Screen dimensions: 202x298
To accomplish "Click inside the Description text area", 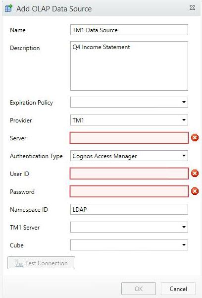I will (129, 66).
